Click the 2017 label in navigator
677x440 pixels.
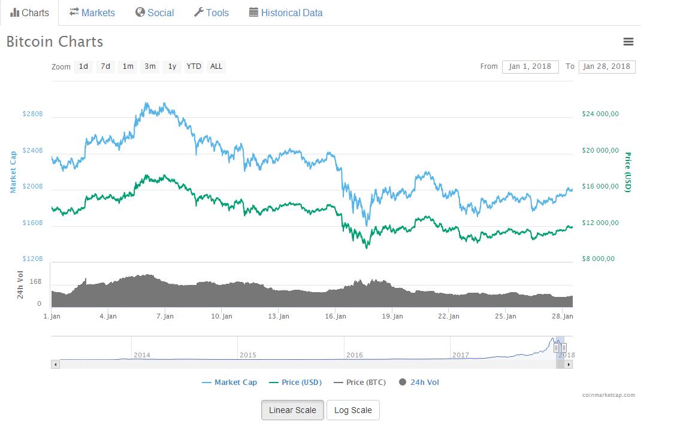point(461,355)
